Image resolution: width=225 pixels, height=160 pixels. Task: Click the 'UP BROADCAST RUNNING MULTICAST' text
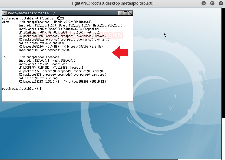click(43, 32)
